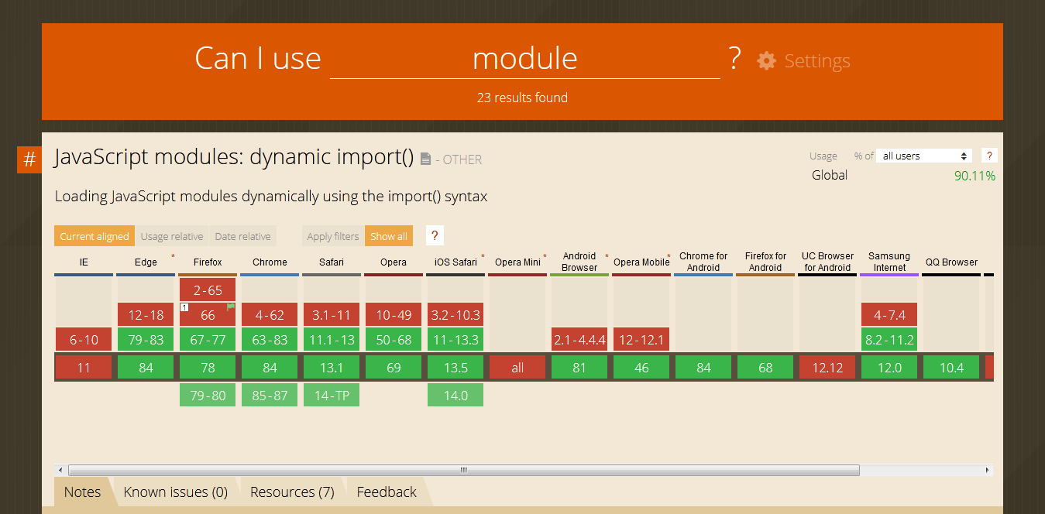Click the Android Browser column header
This screenshot has height=514, width=1045.
point(579,262)
